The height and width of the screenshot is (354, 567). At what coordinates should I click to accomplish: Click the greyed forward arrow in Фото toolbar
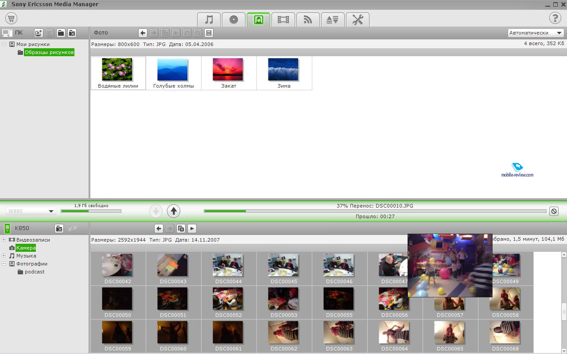pos(154,33)
